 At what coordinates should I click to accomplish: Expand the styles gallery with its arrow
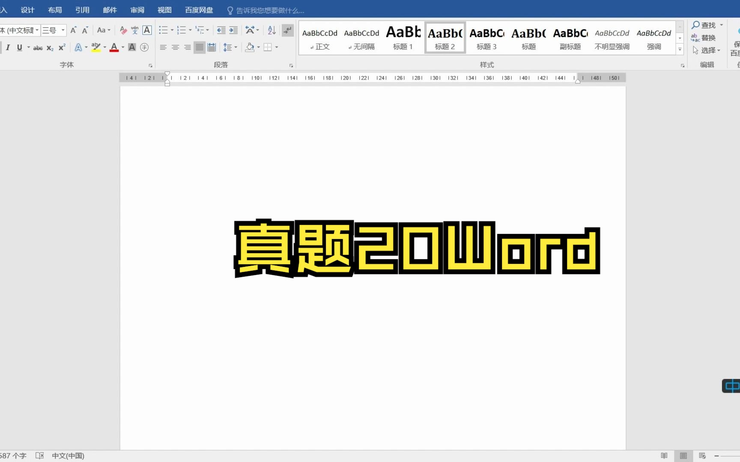pos(680,49)
